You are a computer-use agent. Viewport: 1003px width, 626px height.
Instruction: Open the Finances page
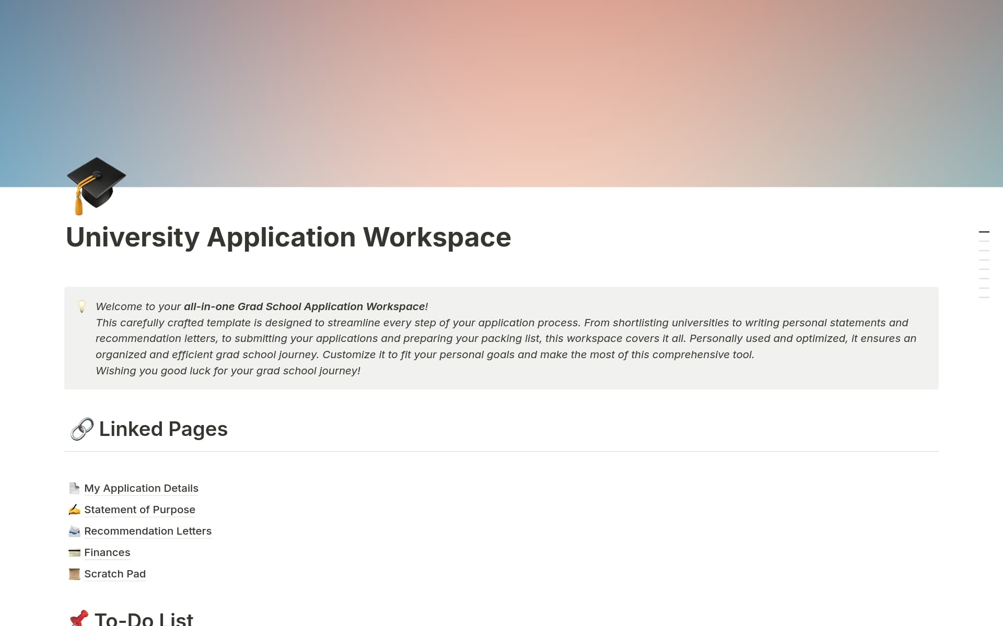tap(107, 552)
